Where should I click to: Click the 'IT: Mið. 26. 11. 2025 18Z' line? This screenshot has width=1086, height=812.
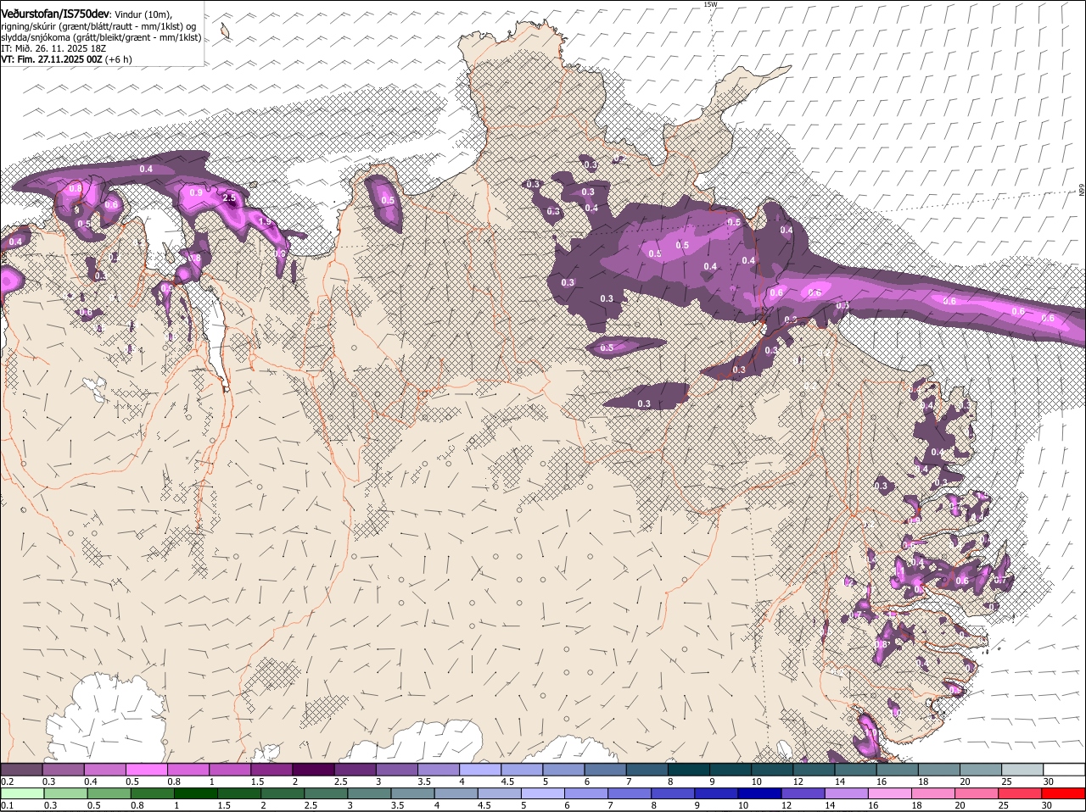53,48
